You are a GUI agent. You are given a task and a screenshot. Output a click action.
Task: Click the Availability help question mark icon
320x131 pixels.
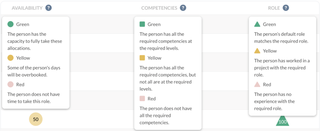coord(49,8)
